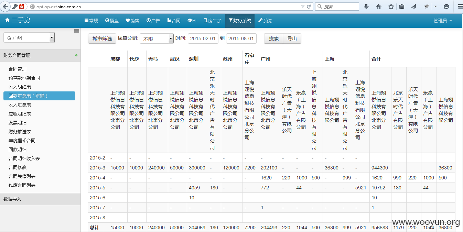
Task: Open the 合同 menu
Action: point(174,21)
